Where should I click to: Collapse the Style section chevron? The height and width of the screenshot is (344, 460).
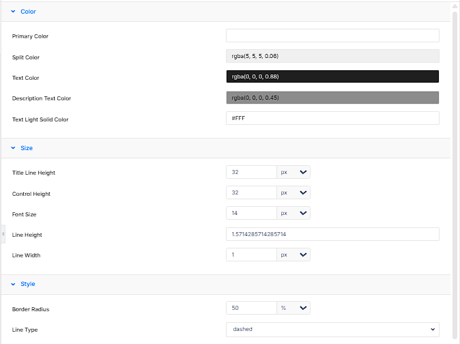(x=13, y=284)
